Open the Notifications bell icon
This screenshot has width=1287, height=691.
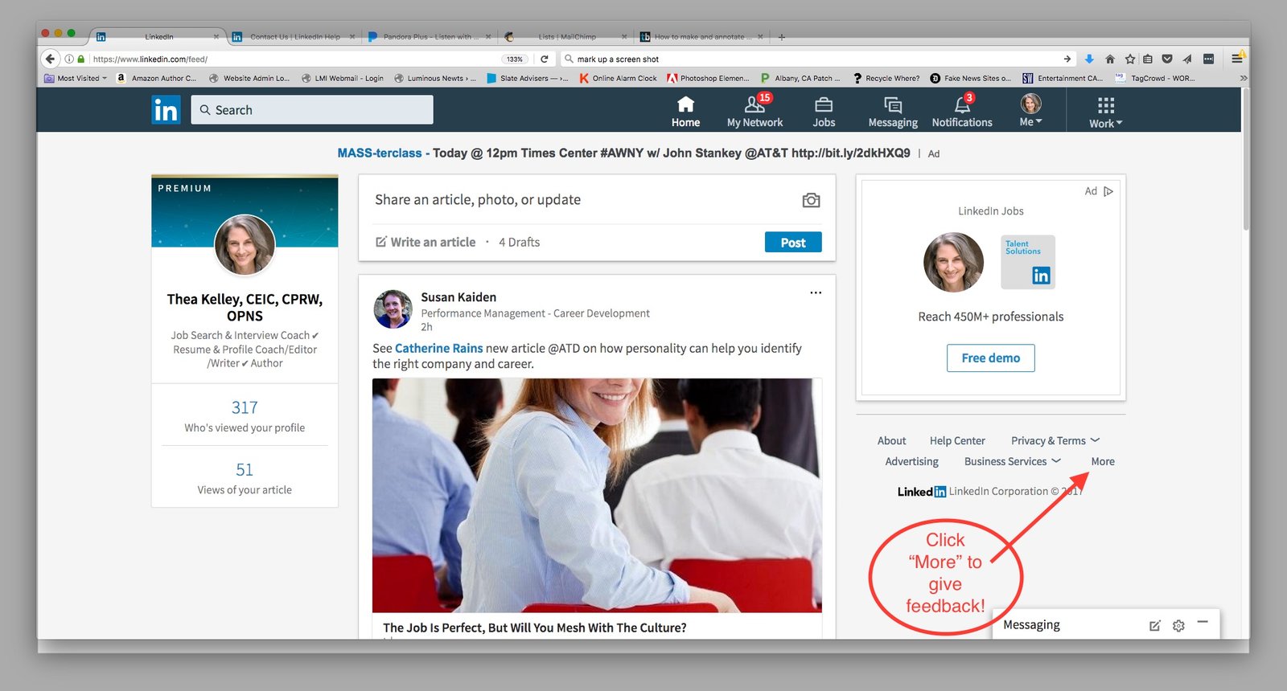click(962, 105)
